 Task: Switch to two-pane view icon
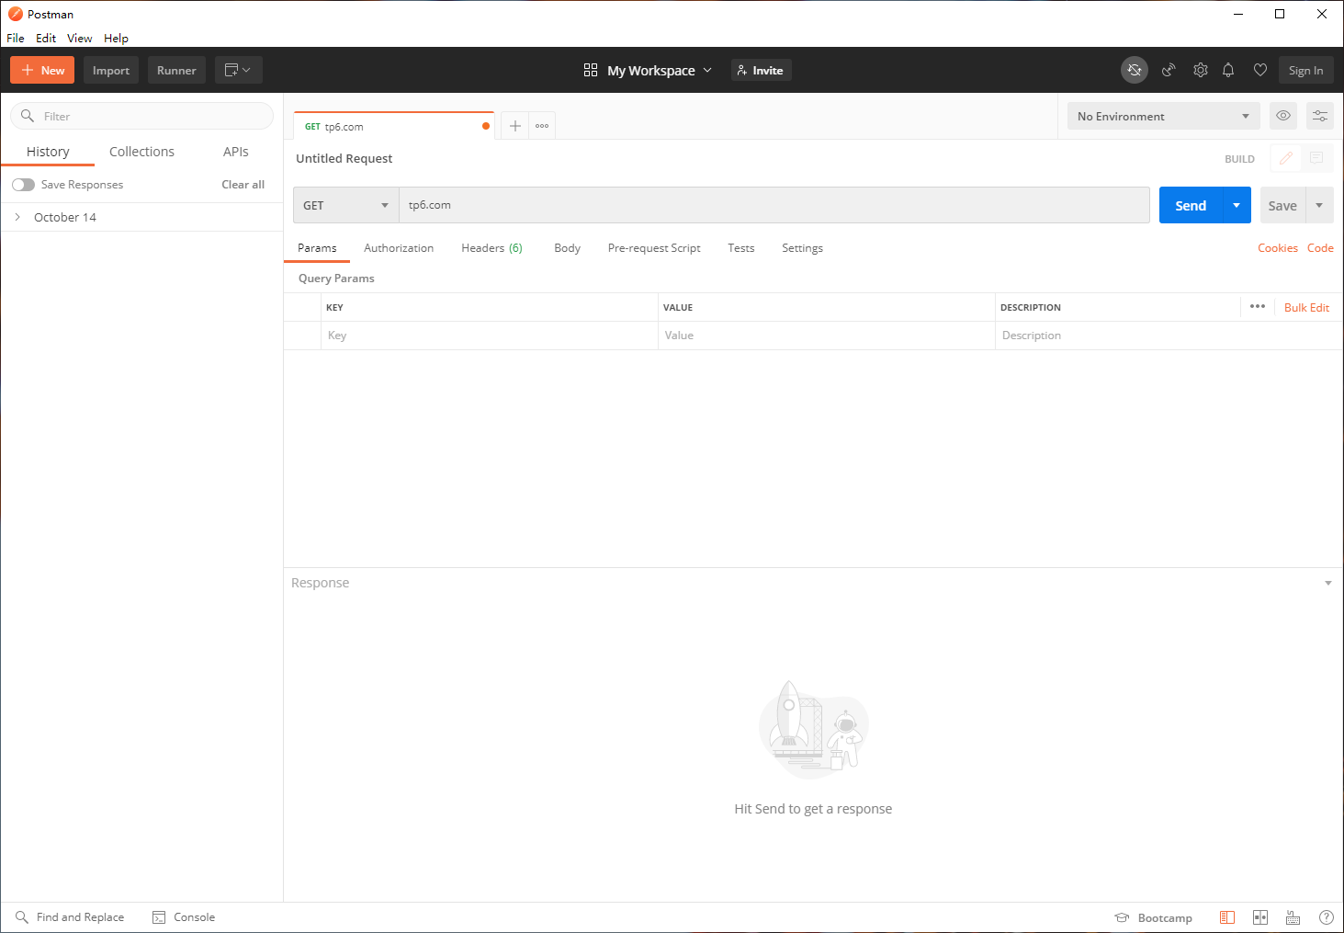click(x=1260, y=917)
